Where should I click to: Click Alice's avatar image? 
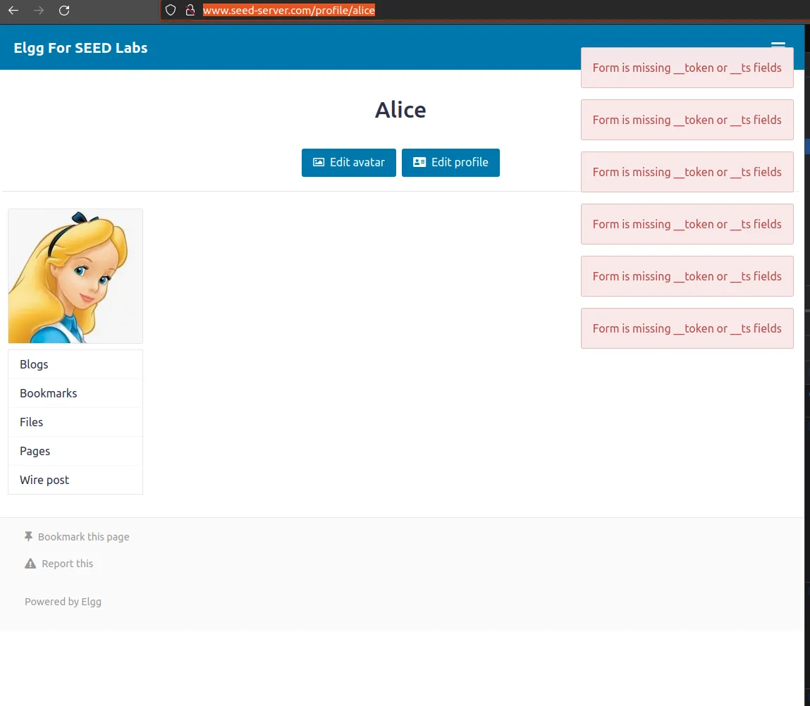tap(75, 276)
